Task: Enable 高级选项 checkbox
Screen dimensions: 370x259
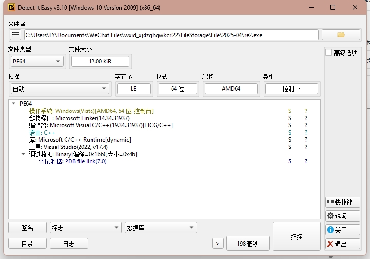Action: (329, 52)
